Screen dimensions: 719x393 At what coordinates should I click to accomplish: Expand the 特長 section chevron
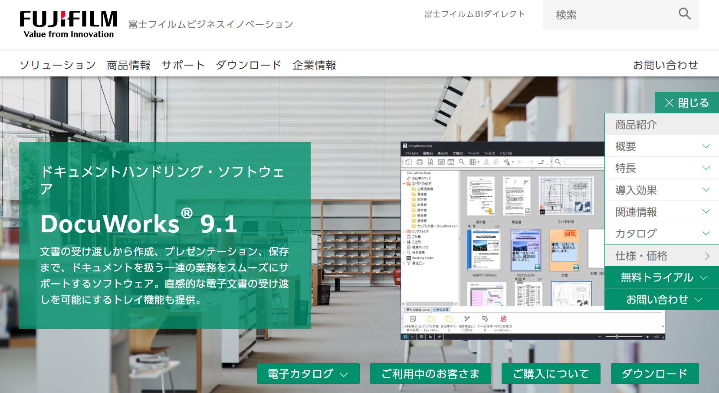[706, 168]
